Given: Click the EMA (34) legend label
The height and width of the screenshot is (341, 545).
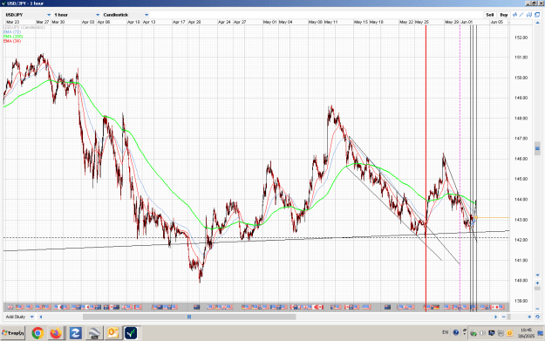Looking at the screenshot, I should [x=12, y=41].
